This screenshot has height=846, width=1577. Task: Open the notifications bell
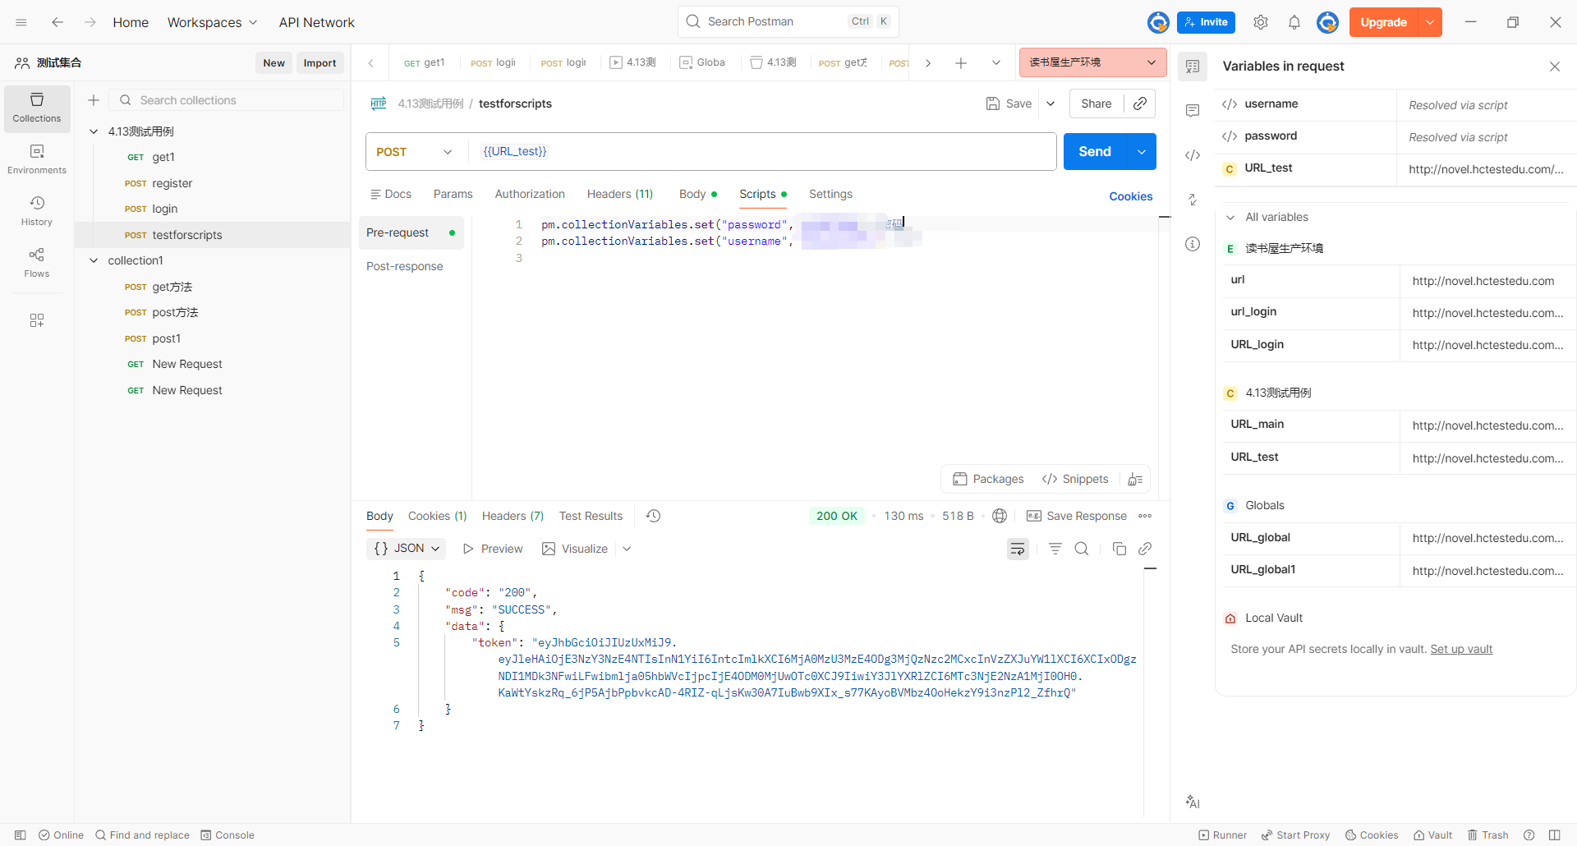pyautogui.click(x=1294, y=22)
